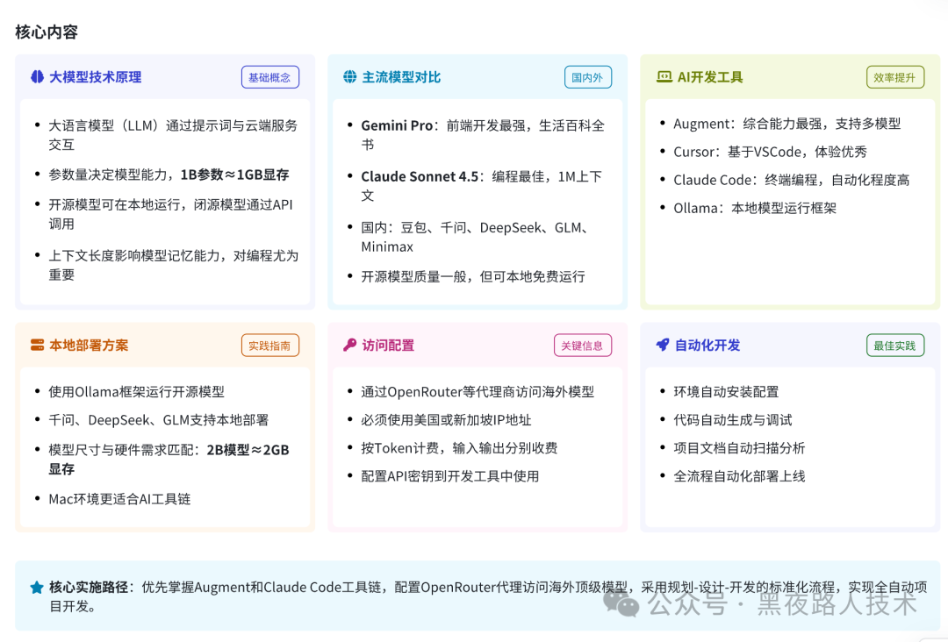Click the laptop icon beside AI开发工具
Image resolution: width=948 pixels, height=642 pixels.
click(x=664, y=76)
